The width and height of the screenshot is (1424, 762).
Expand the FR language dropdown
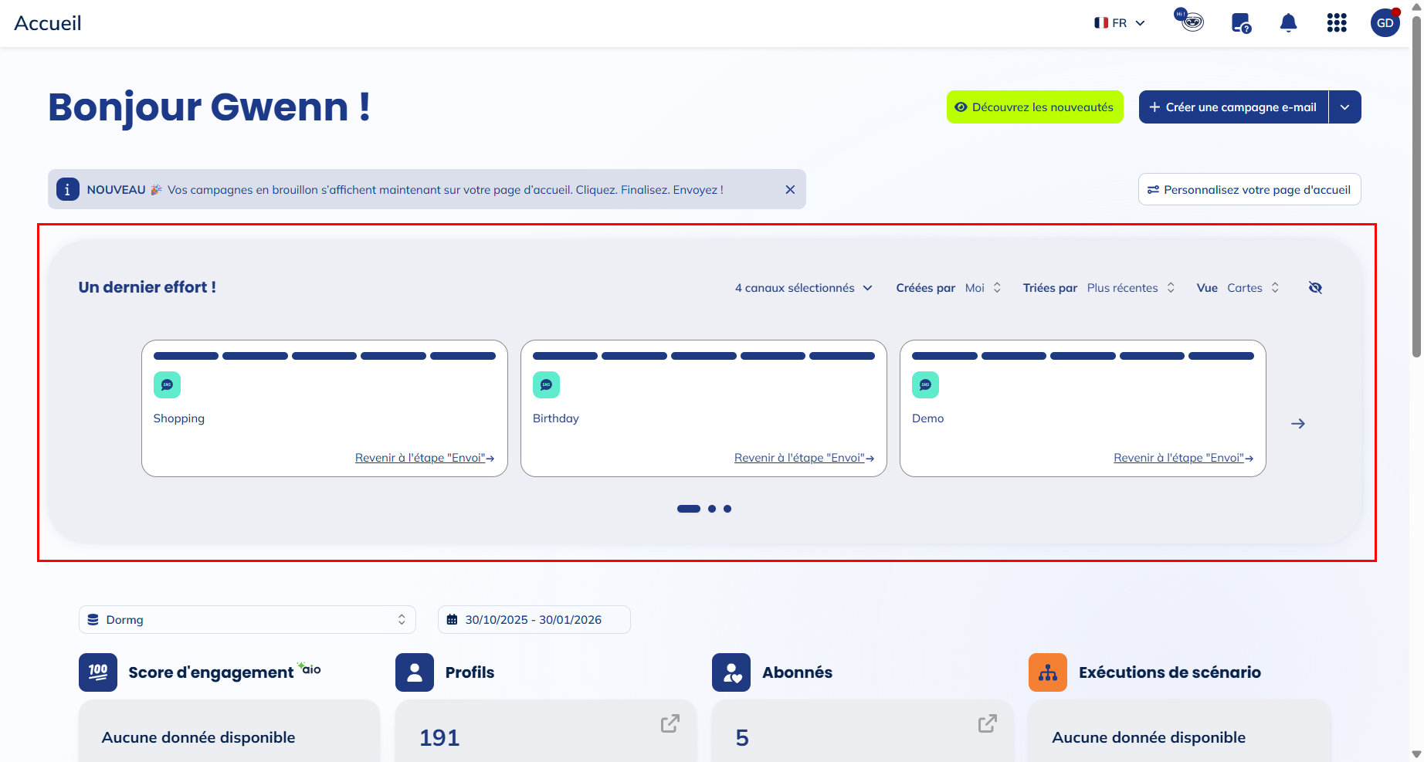tap(1120, 23)
